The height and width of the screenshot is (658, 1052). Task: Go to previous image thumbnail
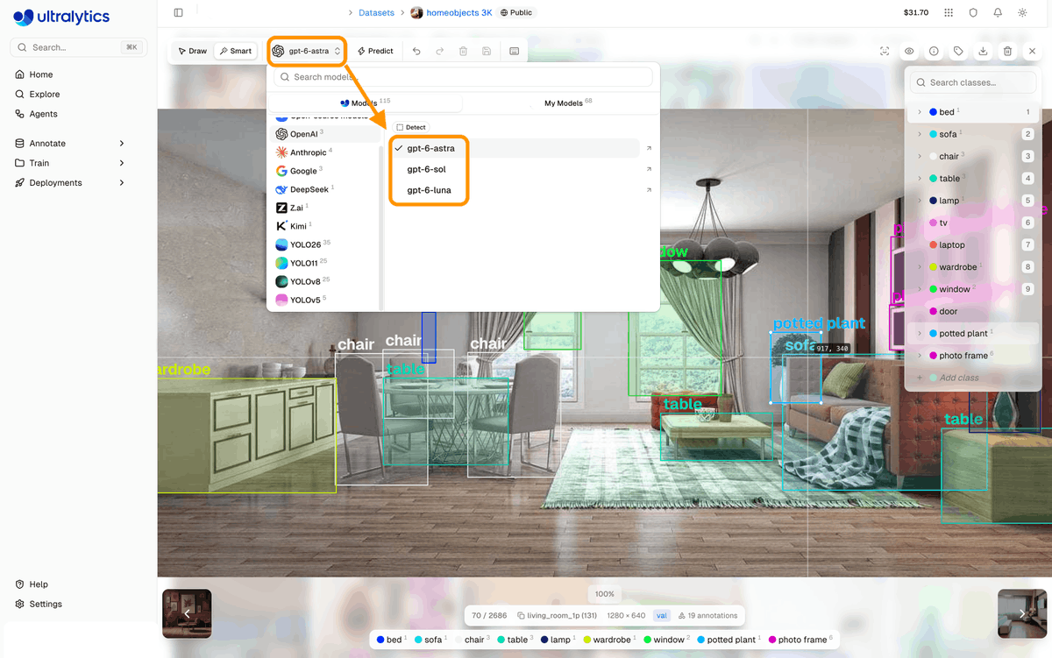tap(187, 613)
